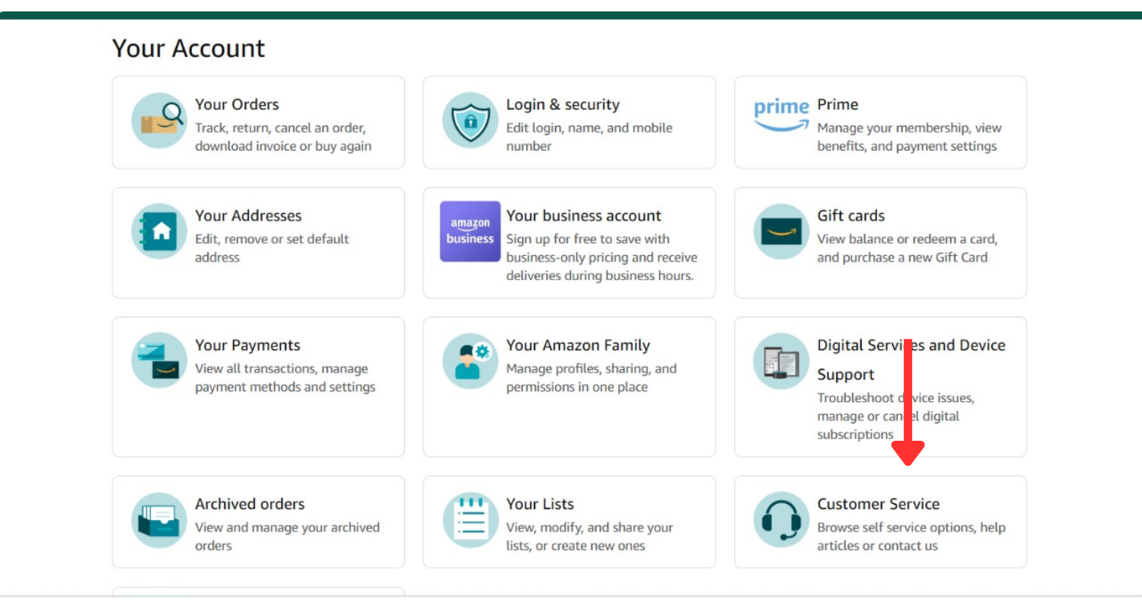The width and height of the screenshot is (1142, 609).
Task: Click the Login & security shield icon
Action: coord(470,120)
